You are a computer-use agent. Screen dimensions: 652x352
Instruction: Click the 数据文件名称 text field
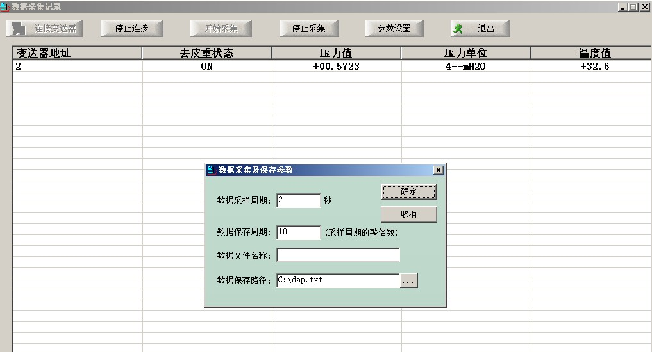click(x=338, y=255)
